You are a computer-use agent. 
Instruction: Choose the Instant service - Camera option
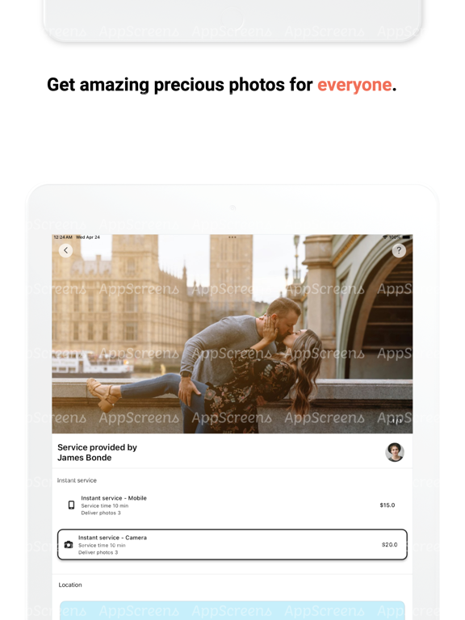[x=232, y=544]
